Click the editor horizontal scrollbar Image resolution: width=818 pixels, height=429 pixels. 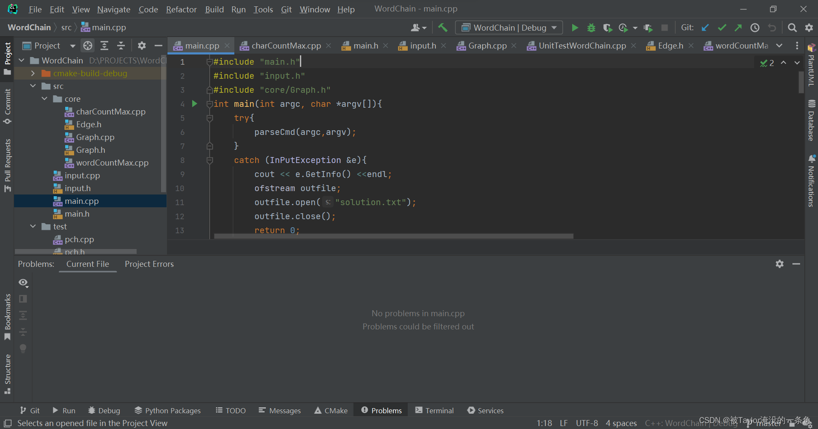pos(394,236)
